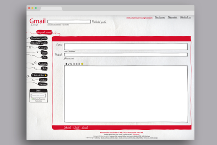Screen dimensions: 217x145
Task: Open the Spam folder
Action: point(44,52)
